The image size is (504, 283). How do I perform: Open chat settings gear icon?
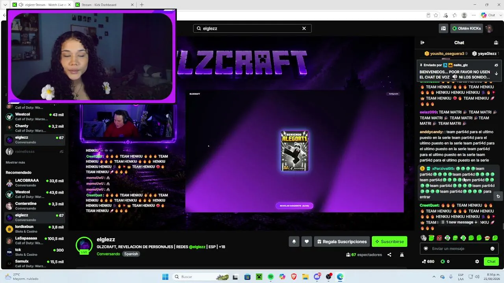pyautogui.click(x=477, y=261)
